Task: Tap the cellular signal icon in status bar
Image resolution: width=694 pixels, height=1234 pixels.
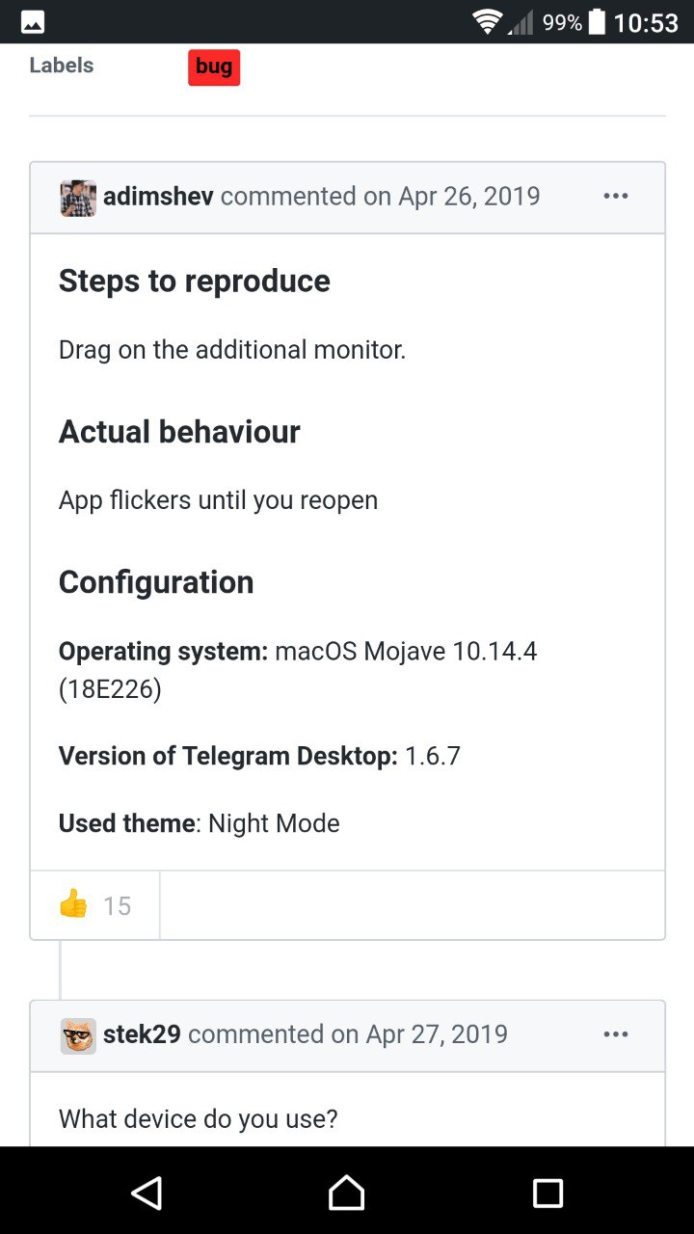Action: pyautogui.click(x=520, y=22)
